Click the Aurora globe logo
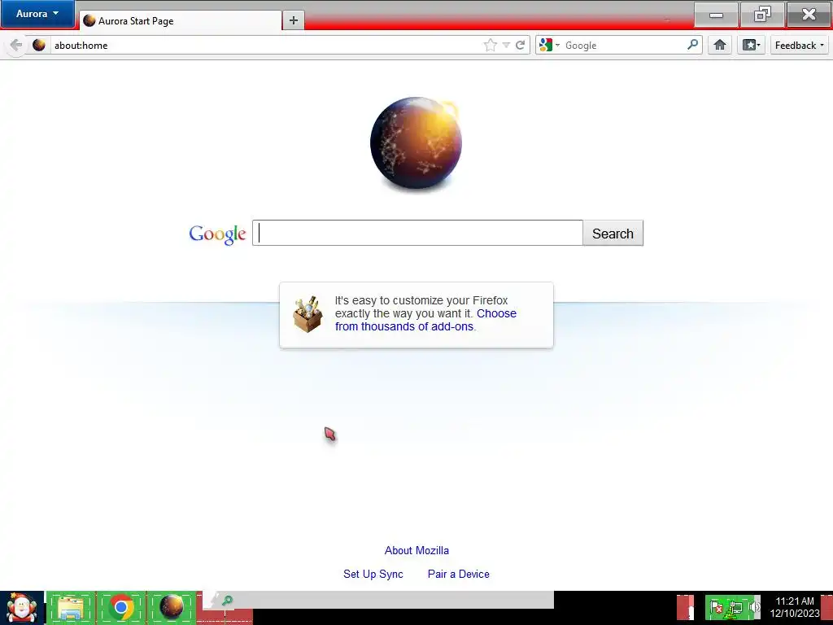This screenshot has width=833, height=625. coord(416,143)
